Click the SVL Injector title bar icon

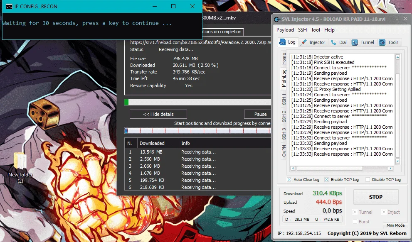277,19
